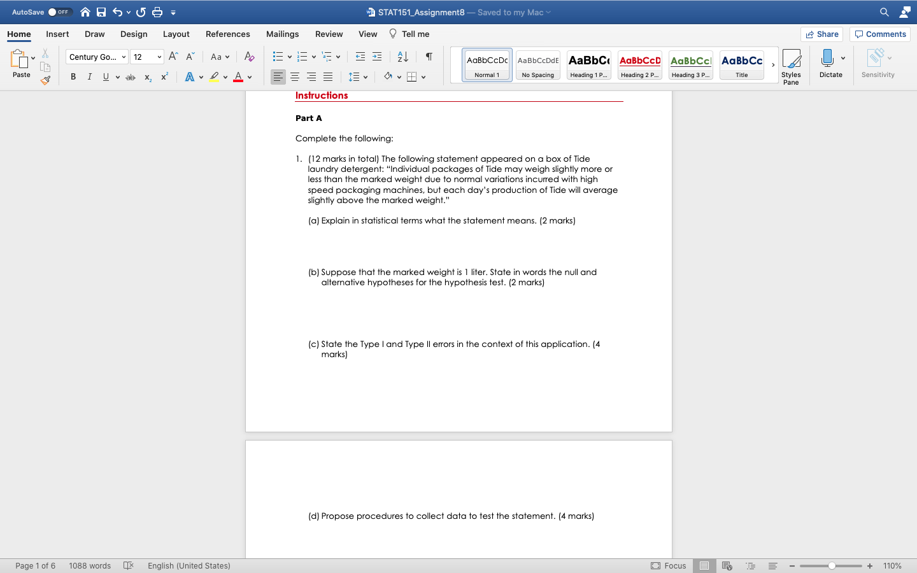The width and height of the screenshot is (917, 573).
Task: Click the Center text alignment icon
Action: (295, 77)
